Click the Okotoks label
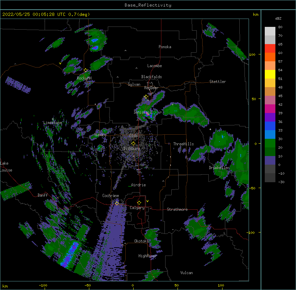 click(141, 241)
